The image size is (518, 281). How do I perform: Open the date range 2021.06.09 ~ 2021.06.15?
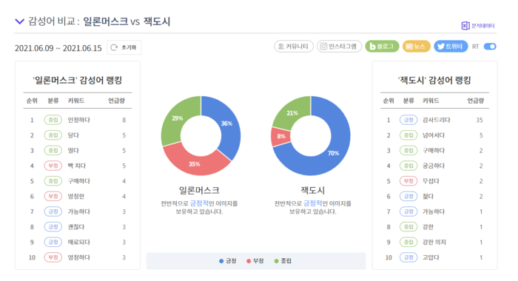(58, 48)
